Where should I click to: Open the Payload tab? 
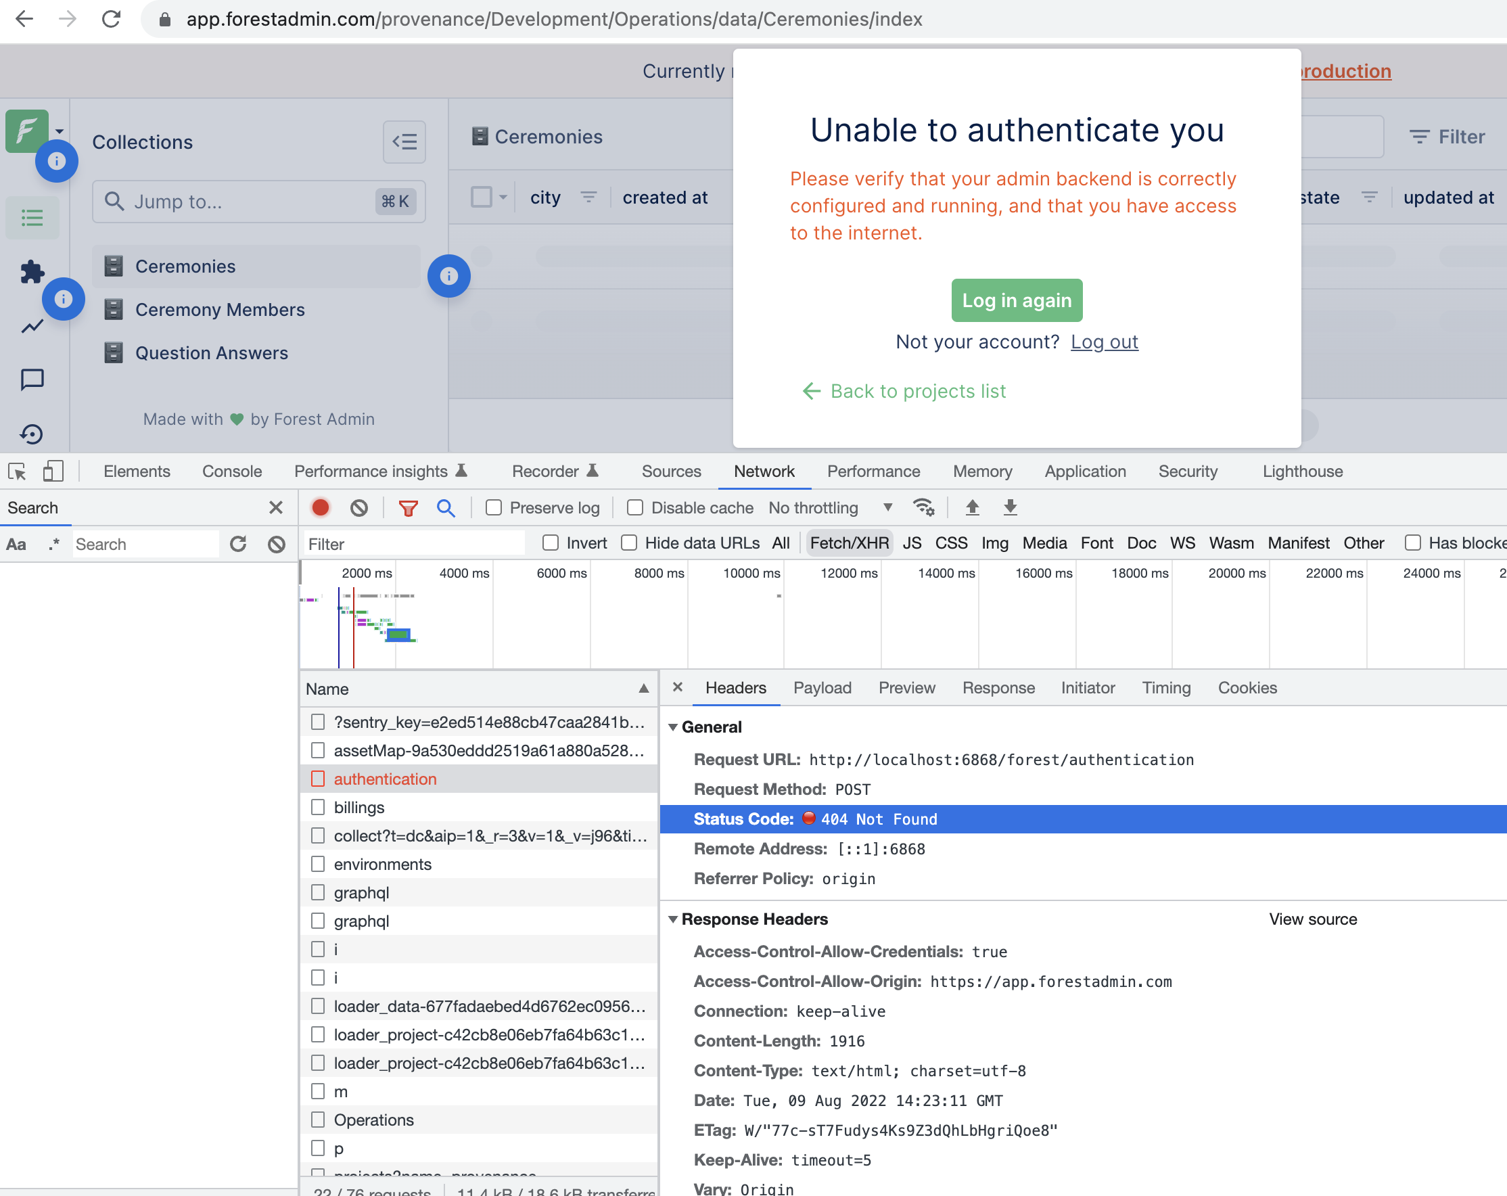[822, 688]
